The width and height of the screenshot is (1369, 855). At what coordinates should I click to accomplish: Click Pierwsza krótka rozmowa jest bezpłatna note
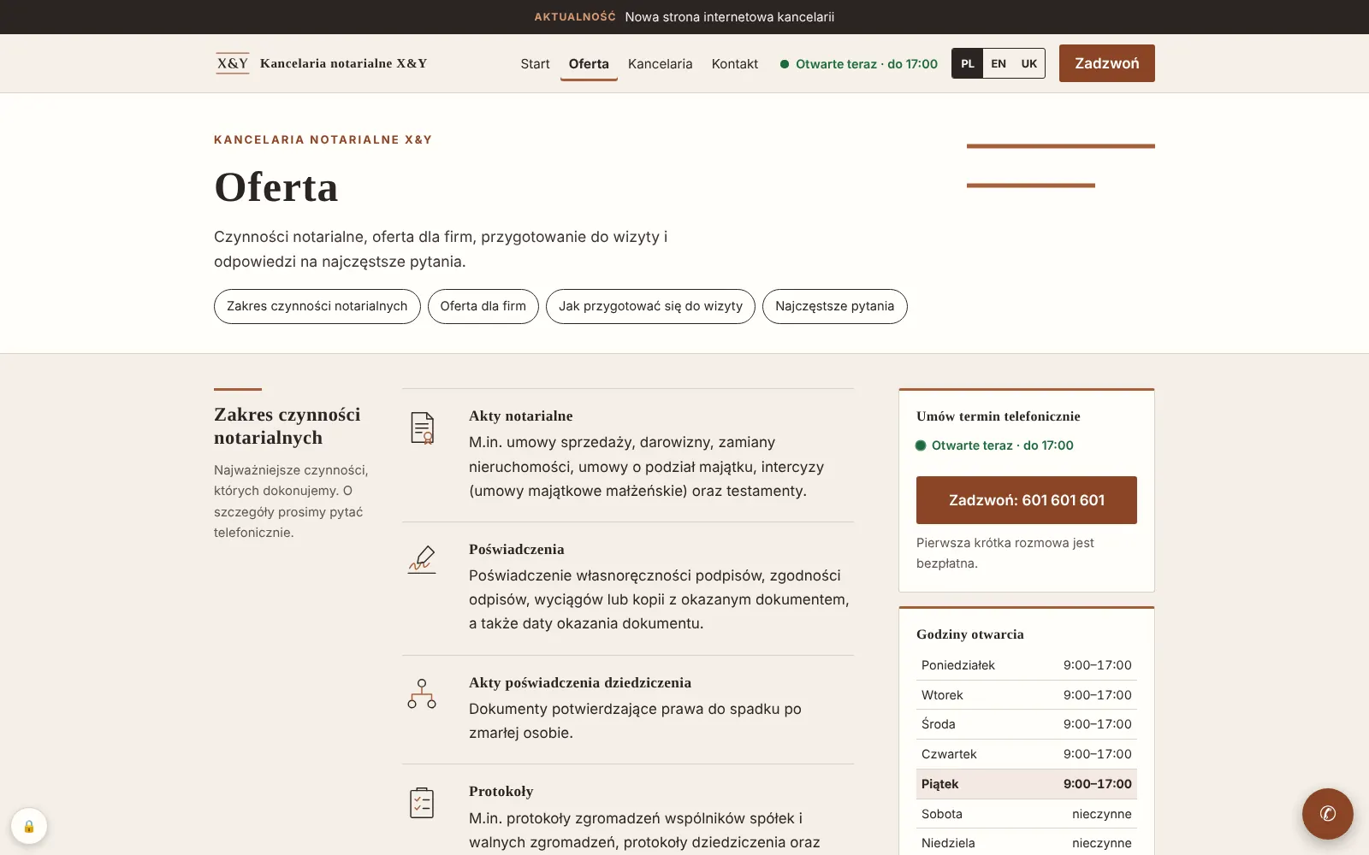[1005, 553]
